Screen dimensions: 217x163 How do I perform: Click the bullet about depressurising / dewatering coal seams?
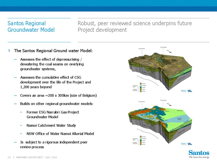pyautogui.click(x=52, y=64)
